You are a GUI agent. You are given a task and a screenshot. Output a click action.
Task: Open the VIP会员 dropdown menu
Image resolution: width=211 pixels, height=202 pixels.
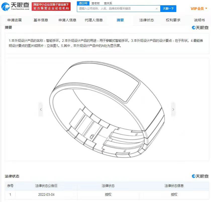pos(199,9)
